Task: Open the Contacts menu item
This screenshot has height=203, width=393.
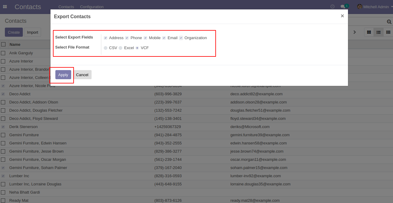Action: click(x=66, y=7)
